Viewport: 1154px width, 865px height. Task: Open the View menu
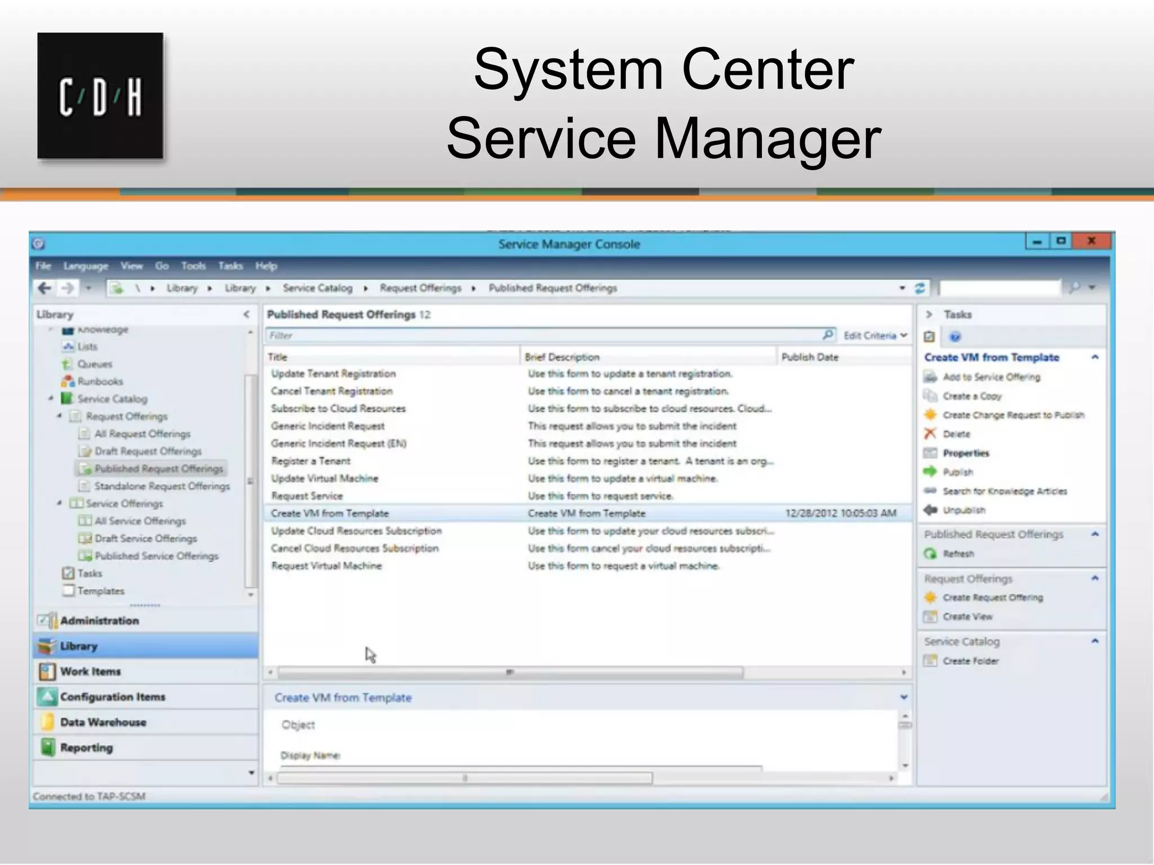point(131,266)
